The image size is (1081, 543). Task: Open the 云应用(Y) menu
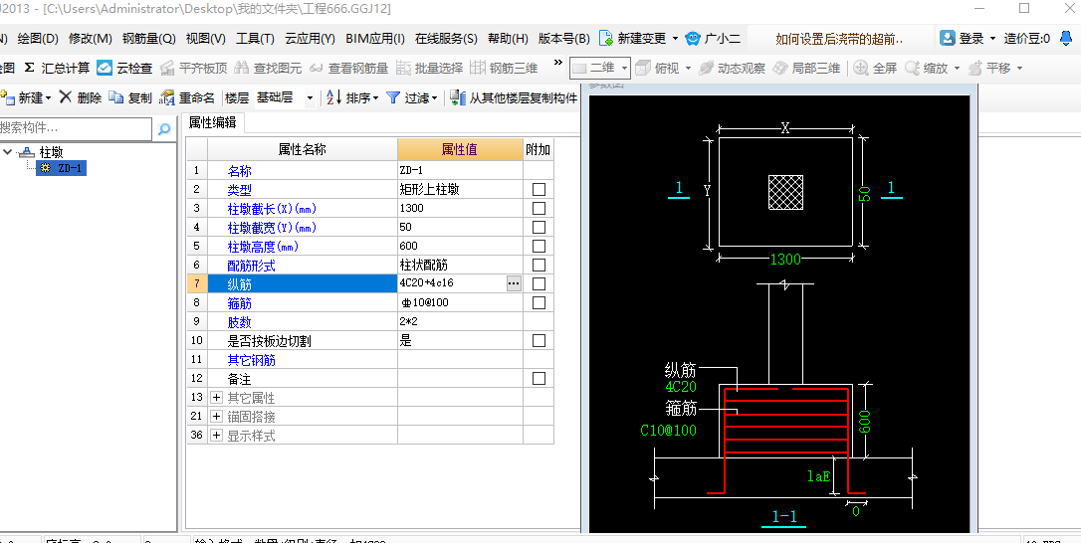point(310,39)
